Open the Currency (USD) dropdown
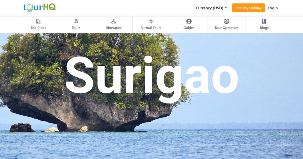 point(210,8)
